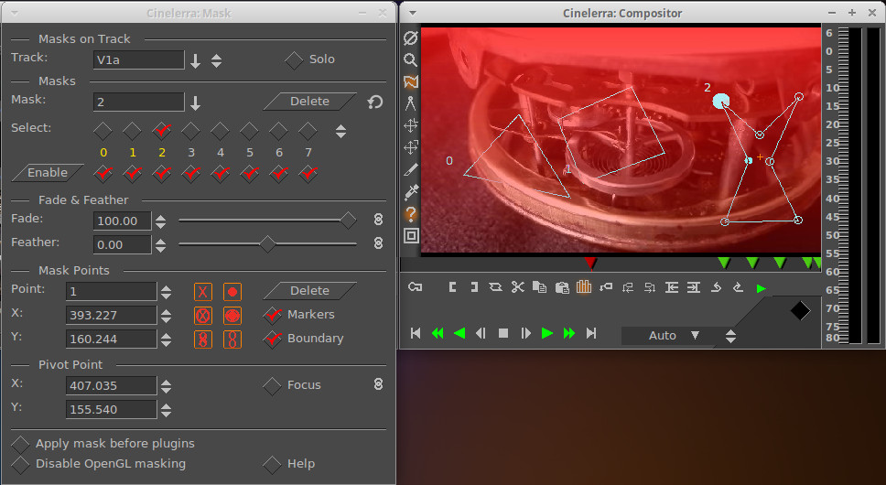Check Apply mask before plugins
This screenshot has height=485, width=886.
tap(20, 444)
